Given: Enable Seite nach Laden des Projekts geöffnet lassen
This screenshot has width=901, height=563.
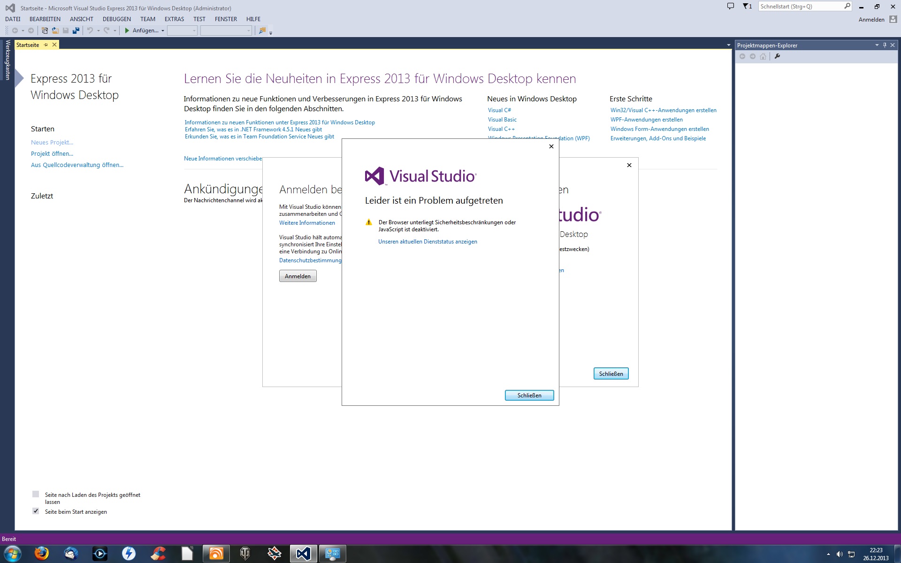Looking at the screenshot, I should (36, 494).
